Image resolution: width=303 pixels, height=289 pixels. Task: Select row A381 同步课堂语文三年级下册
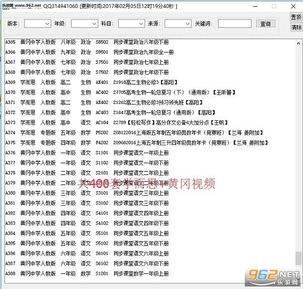point(87,203)
